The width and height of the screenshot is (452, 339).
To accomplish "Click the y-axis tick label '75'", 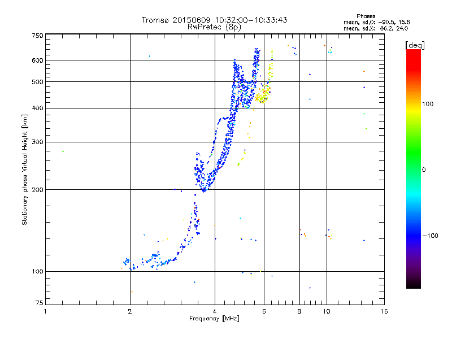I will (x=40, y=303).
